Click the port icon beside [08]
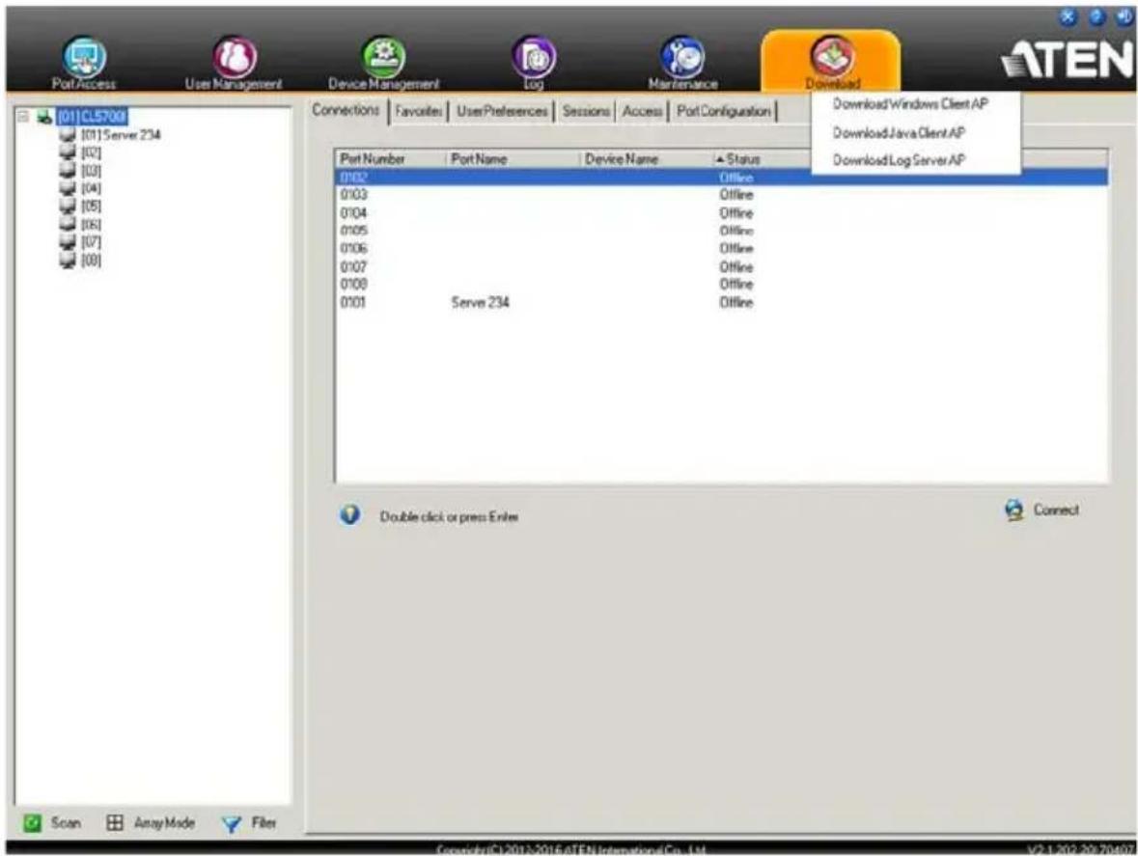 (68, 260)
